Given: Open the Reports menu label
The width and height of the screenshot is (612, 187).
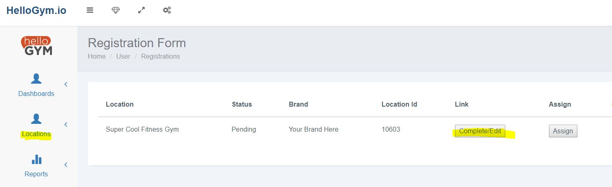Looking at the screenshot, I should click(x=36, y=174).
